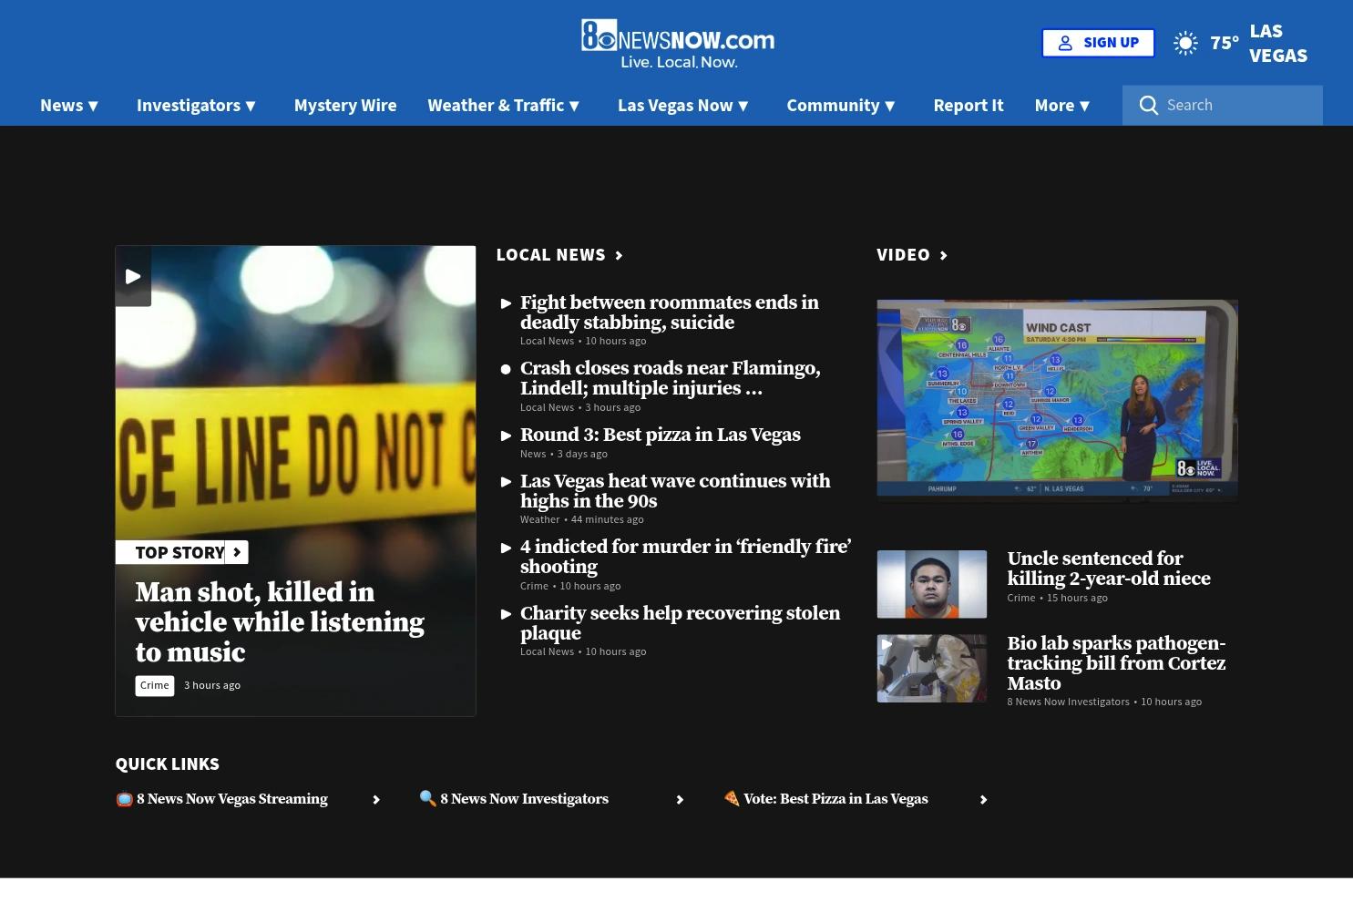Click 'Local News' category under stolen plaque story

pyautogui.click(x=547, y=652)
